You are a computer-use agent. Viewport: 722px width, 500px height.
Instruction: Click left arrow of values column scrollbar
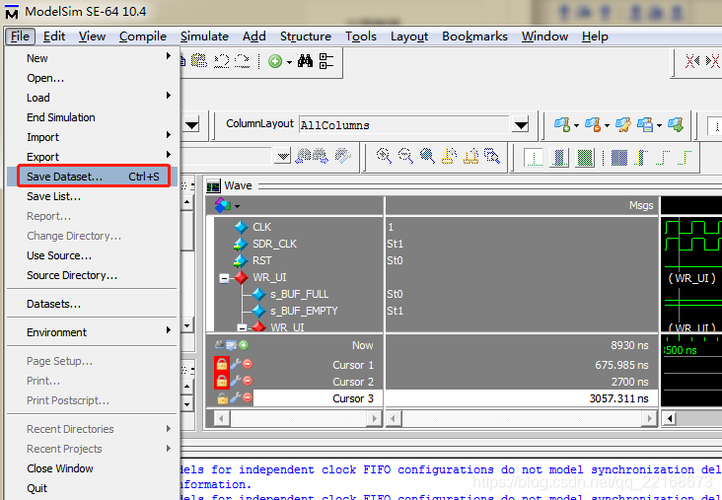point(393,418)
